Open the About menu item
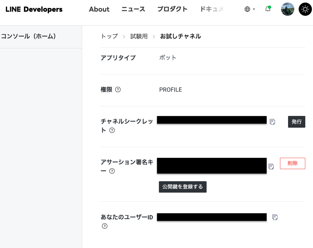The image size is (313, 248). [99, 9]
